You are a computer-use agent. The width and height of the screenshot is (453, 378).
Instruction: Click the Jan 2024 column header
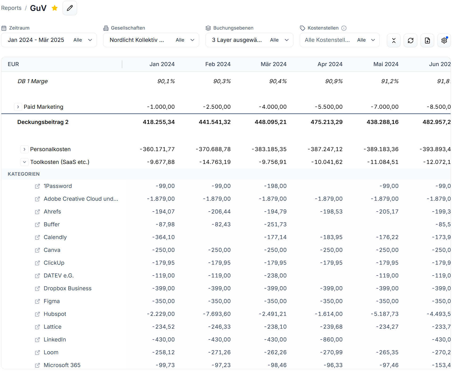click(162, 64)
